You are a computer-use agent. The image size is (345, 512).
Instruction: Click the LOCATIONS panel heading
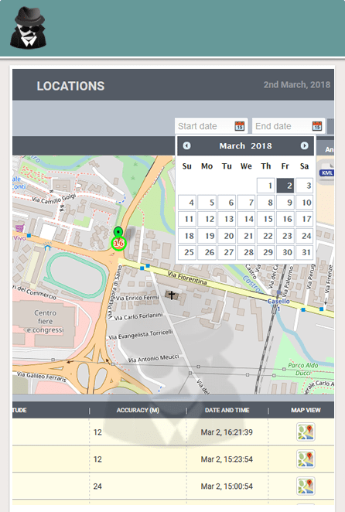pos(70,86)
